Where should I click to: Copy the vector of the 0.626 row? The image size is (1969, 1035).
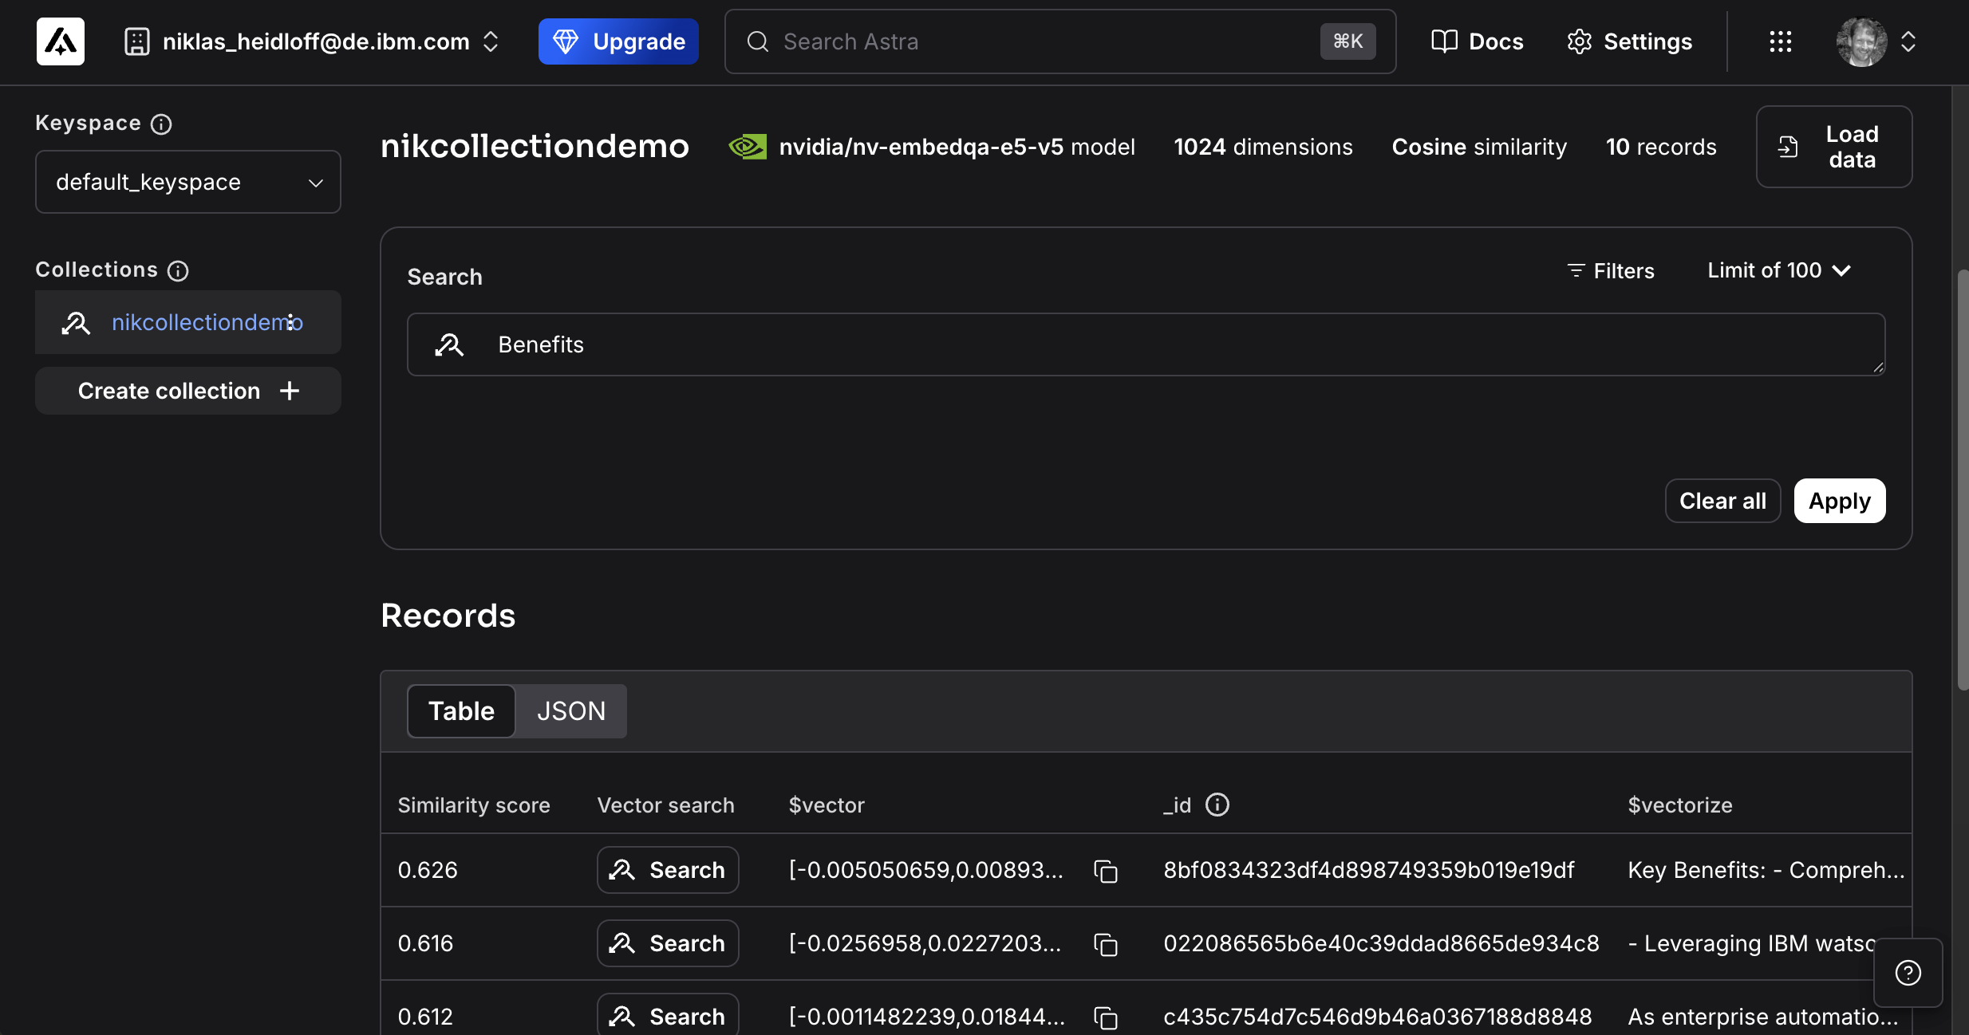(x=1106, y=871)
